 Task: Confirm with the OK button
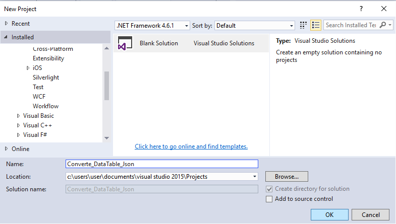pos(329,214)
